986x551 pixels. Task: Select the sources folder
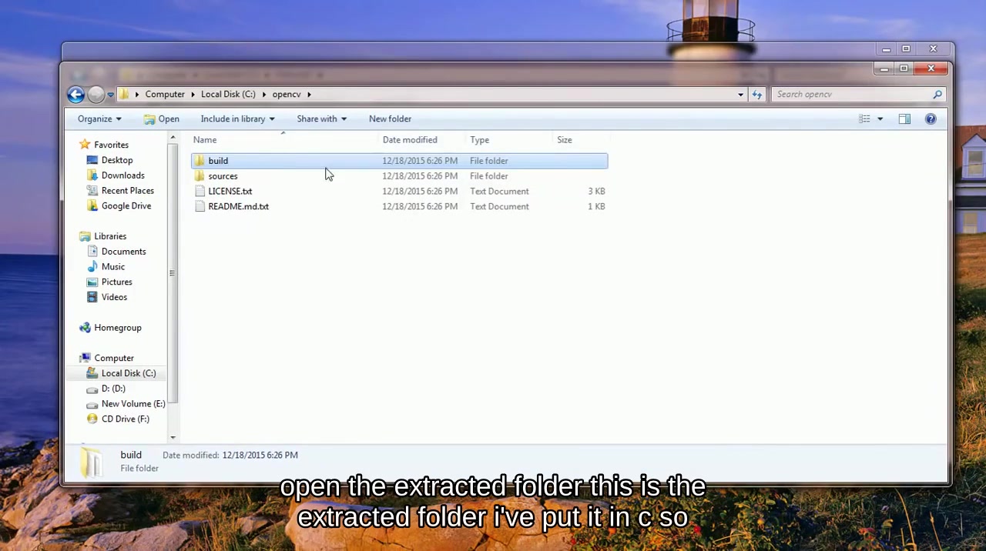pyautogui.click(x=223, y=175)
